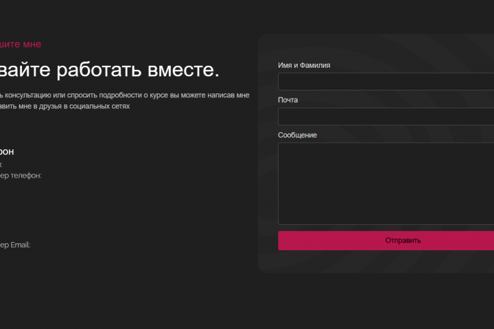Click the Имя и Фамилия input field
Screen dimensions: 494x329
point(386,82)
